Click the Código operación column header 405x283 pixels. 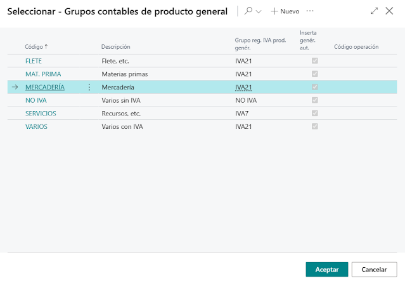[x=356, y=47]
